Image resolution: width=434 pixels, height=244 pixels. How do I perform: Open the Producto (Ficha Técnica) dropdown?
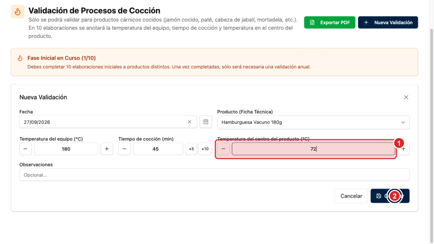coord(313,122)
